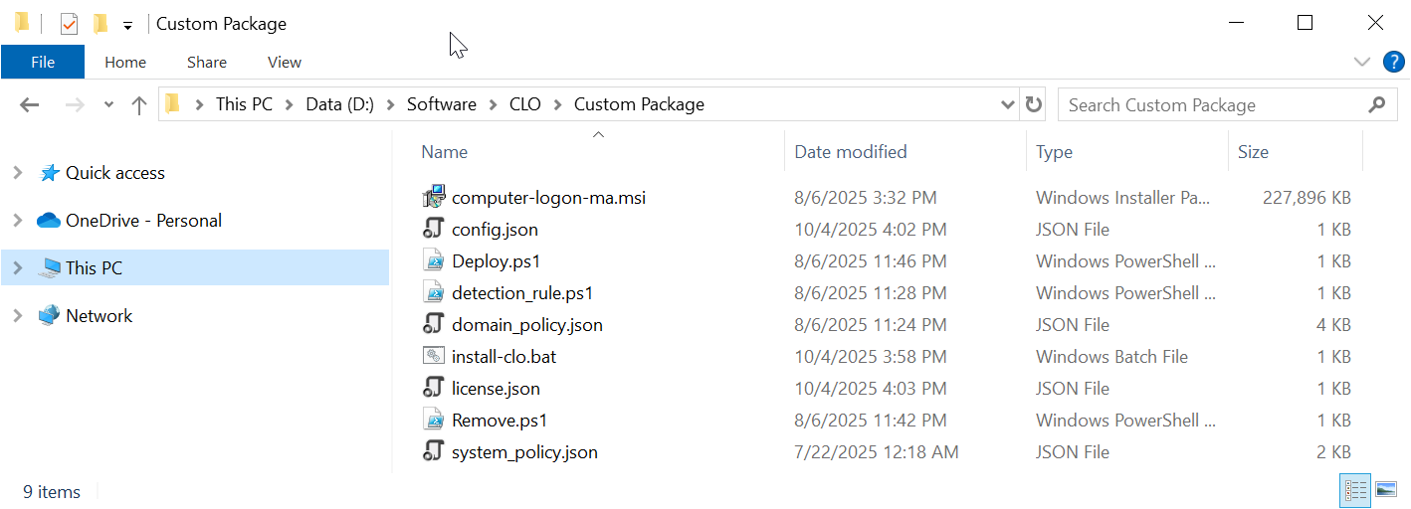
Task: Expand the Network tree node
Action: point(17,316)
